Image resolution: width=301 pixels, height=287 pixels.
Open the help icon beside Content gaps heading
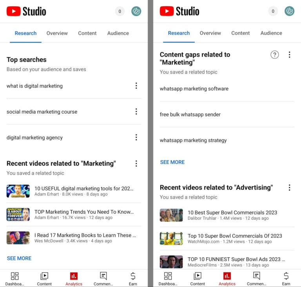[275, 55]
